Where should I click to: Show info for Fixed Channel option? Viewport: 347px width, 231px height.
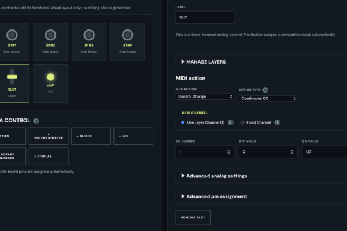click(x=277, y=122)
